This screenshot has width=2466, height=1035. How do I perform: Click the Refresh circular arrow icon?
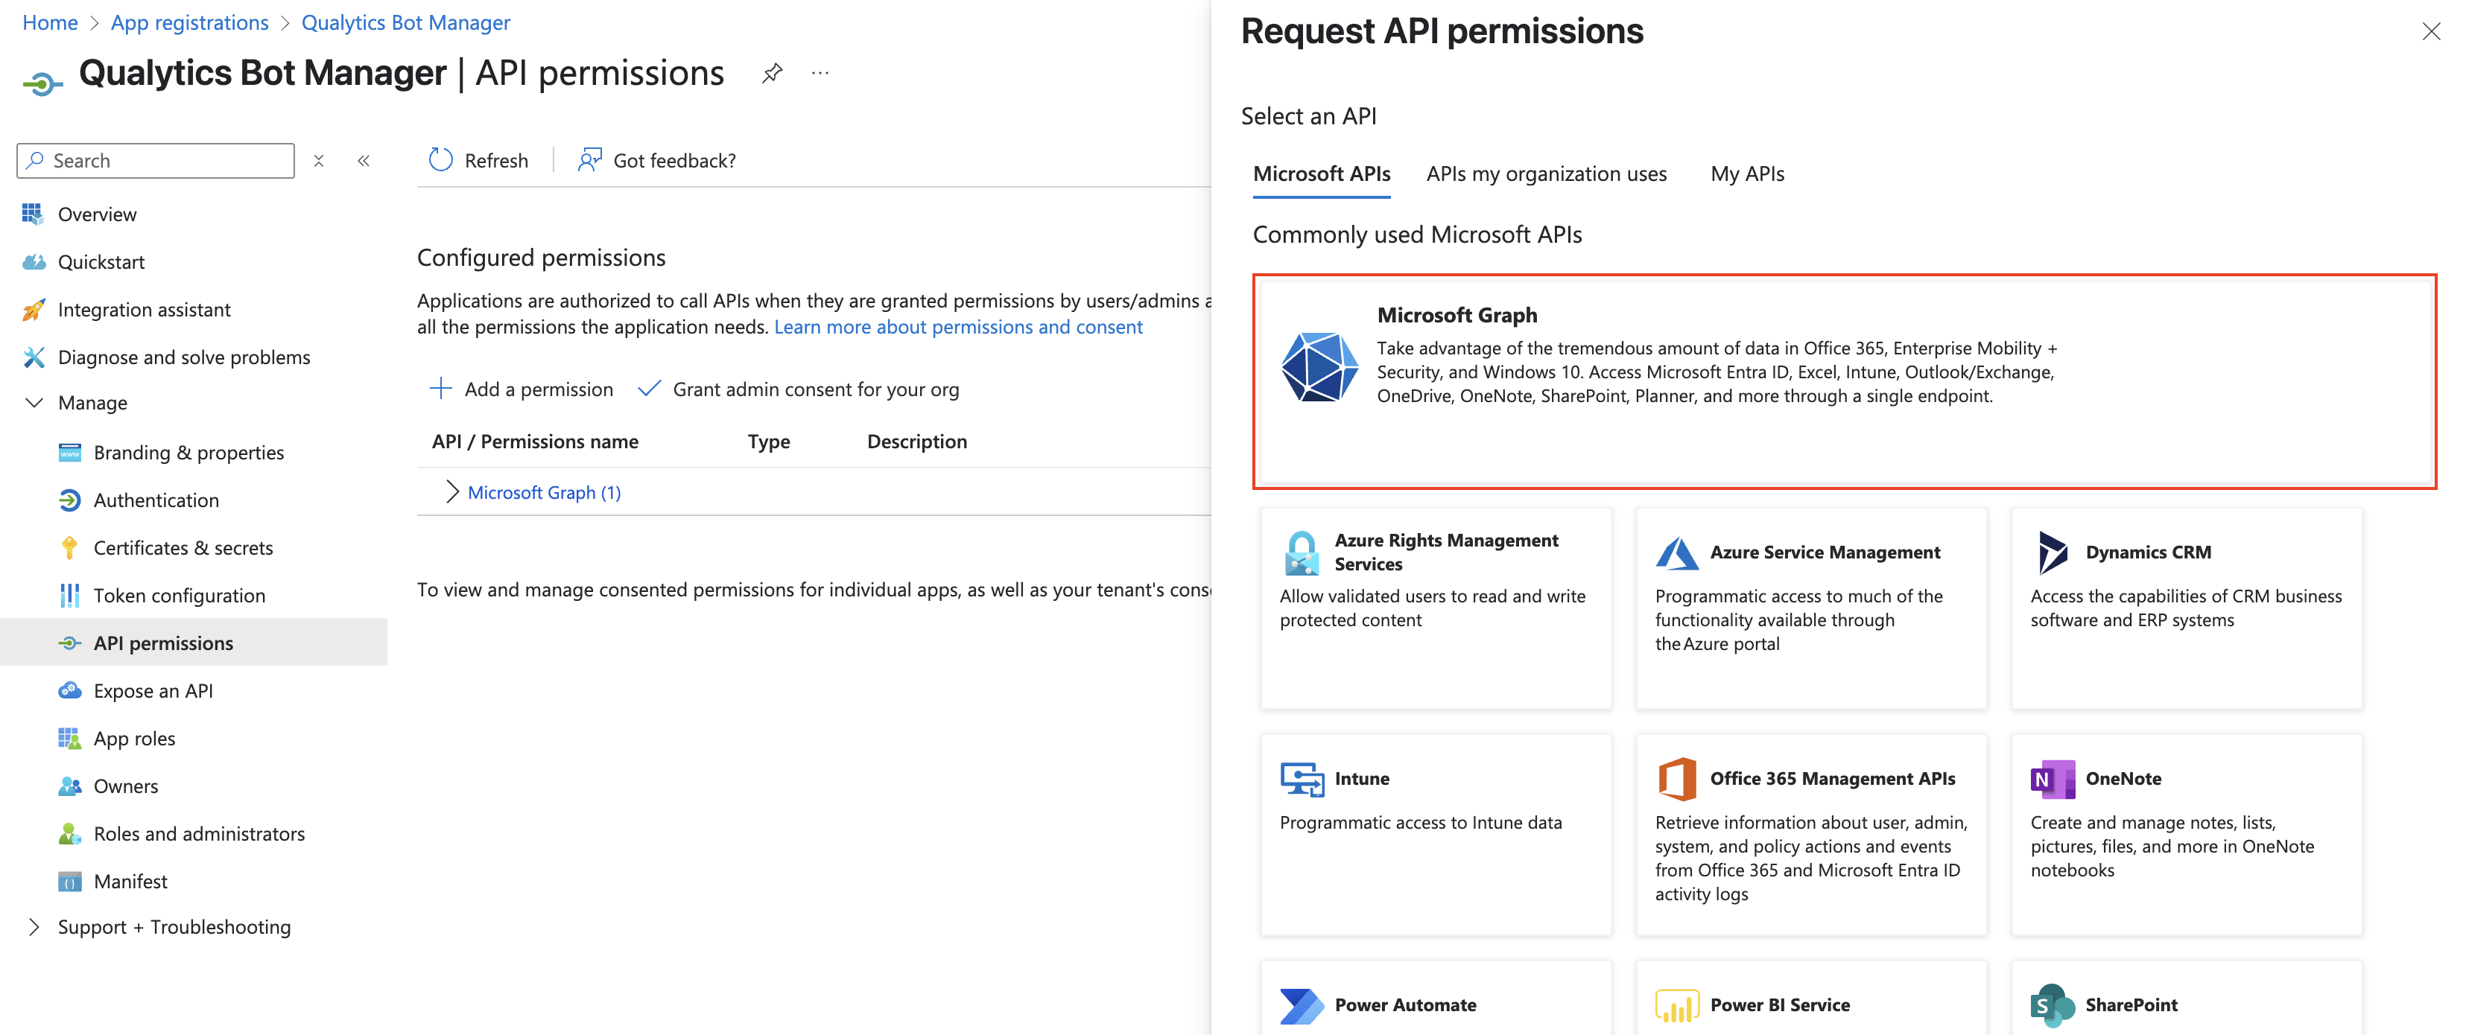[x=440, y=160]
